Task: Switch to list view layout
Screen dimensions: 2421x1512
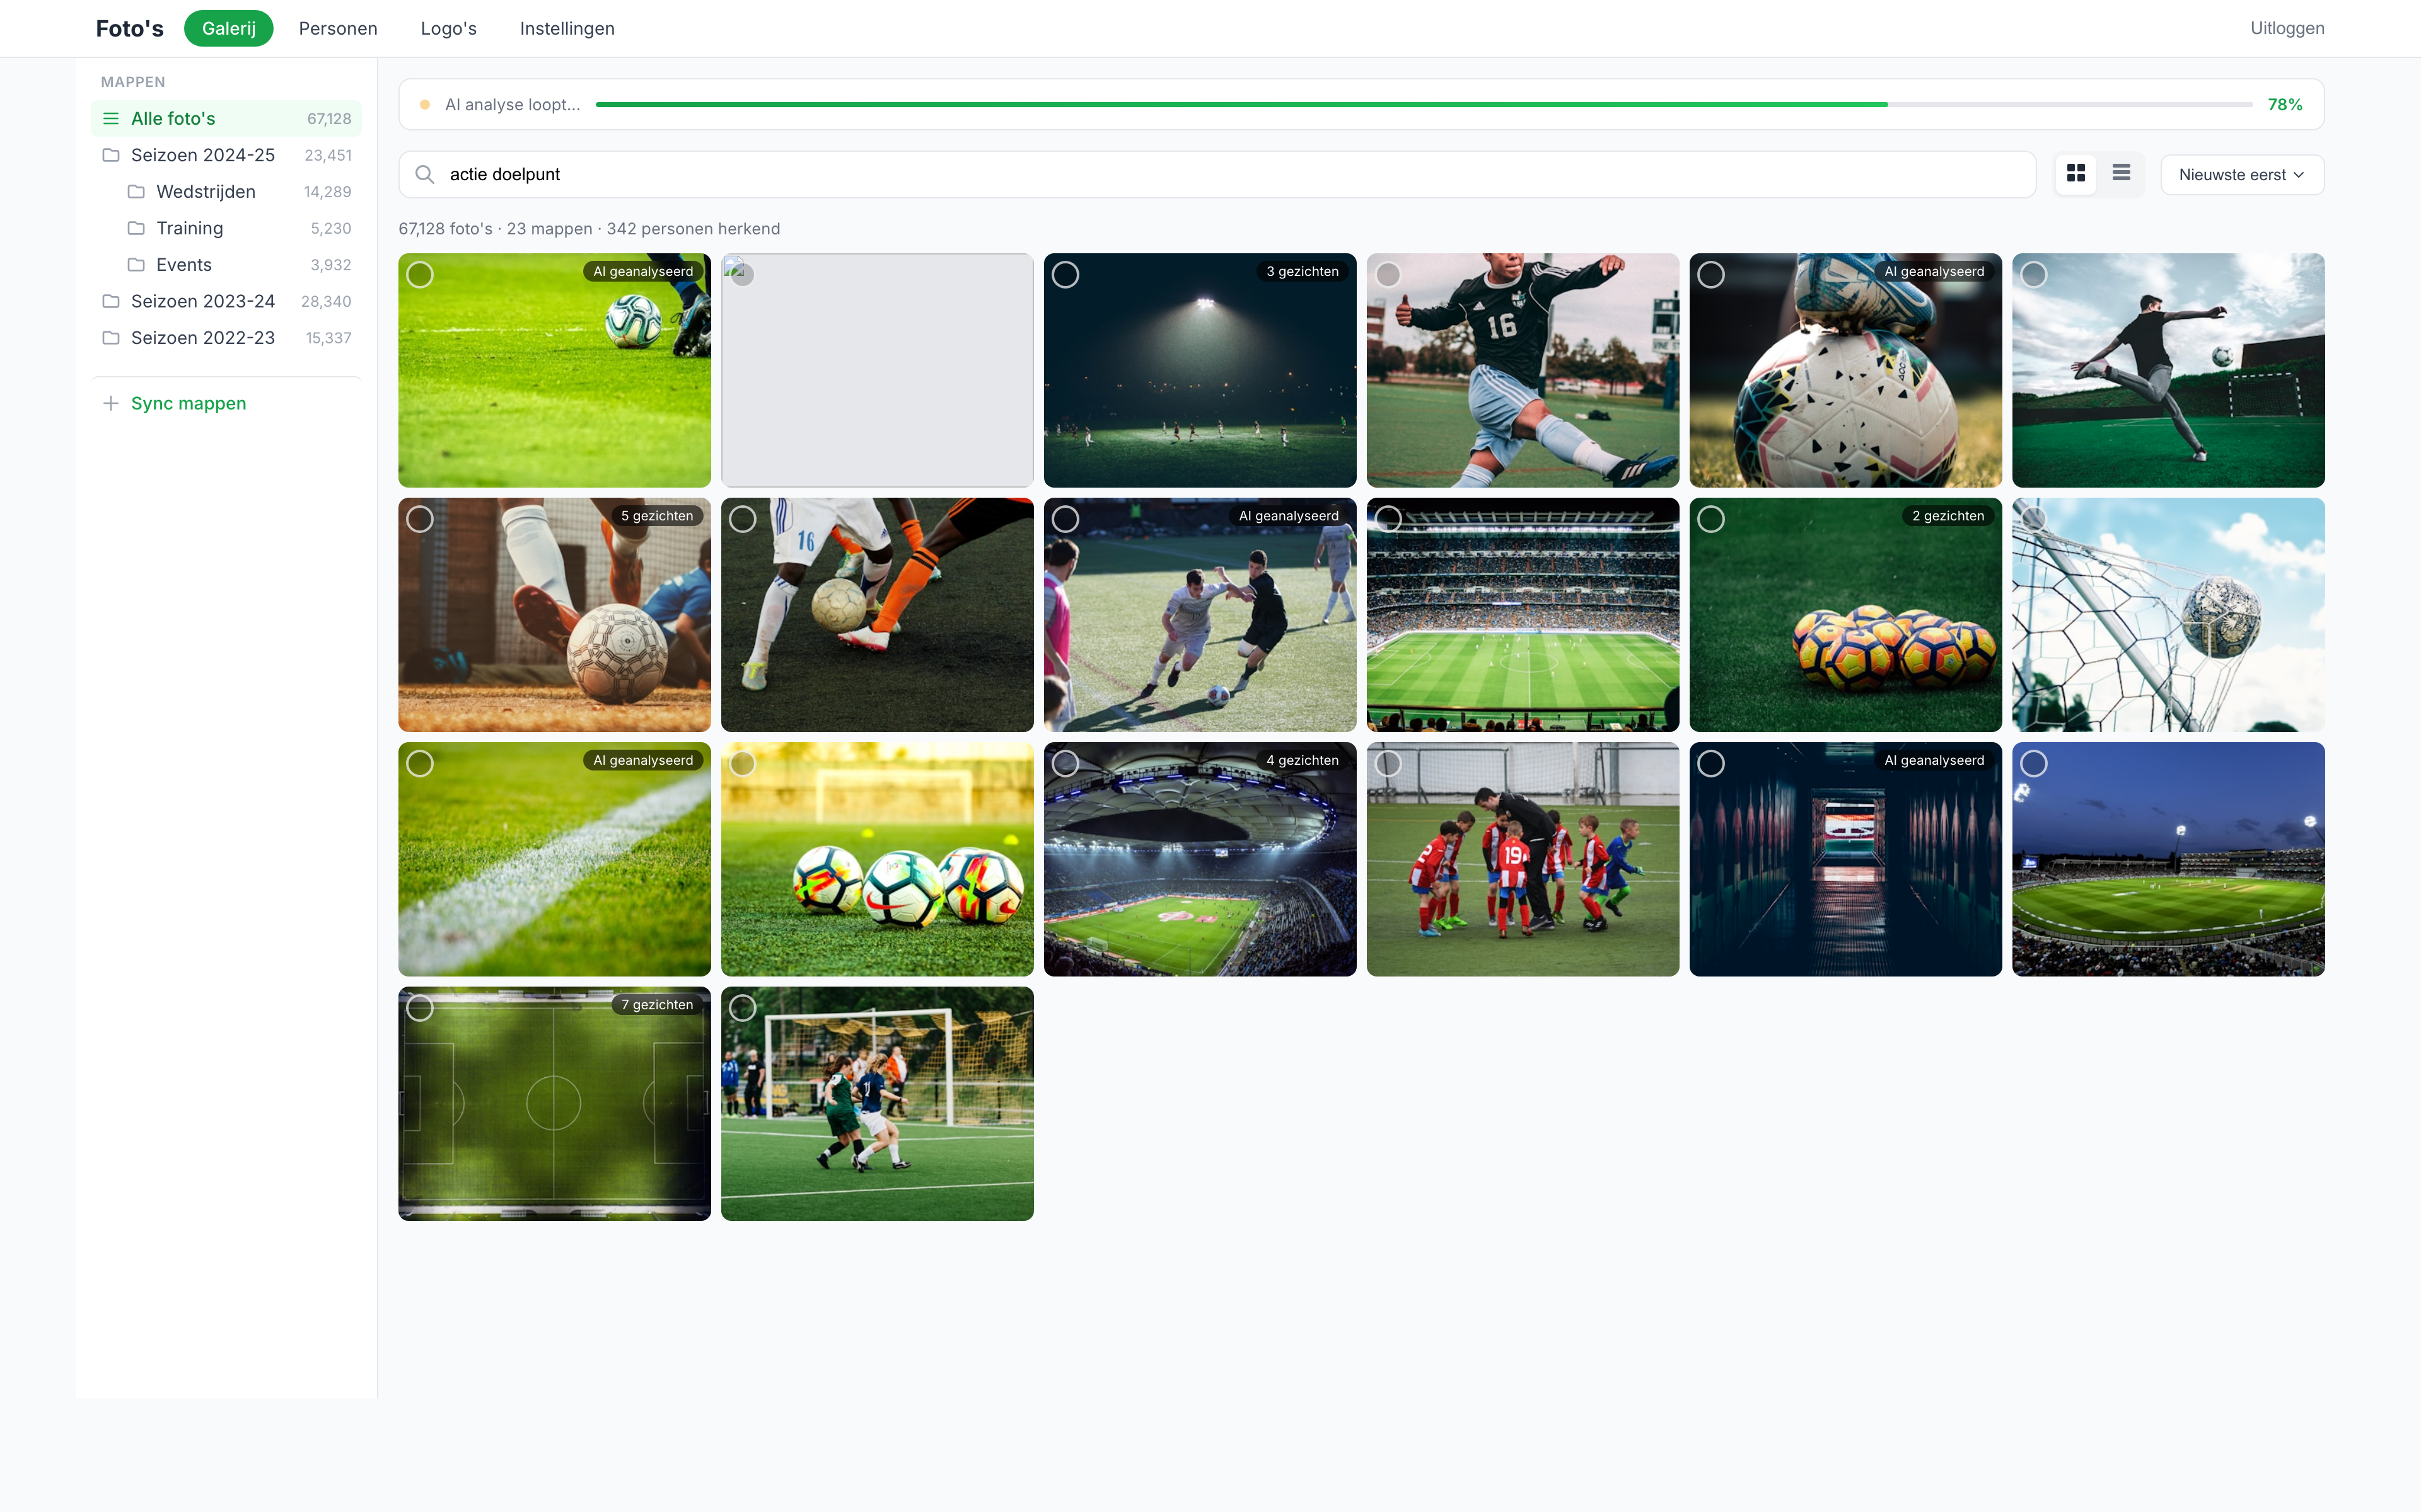Action: [2121, 173]
